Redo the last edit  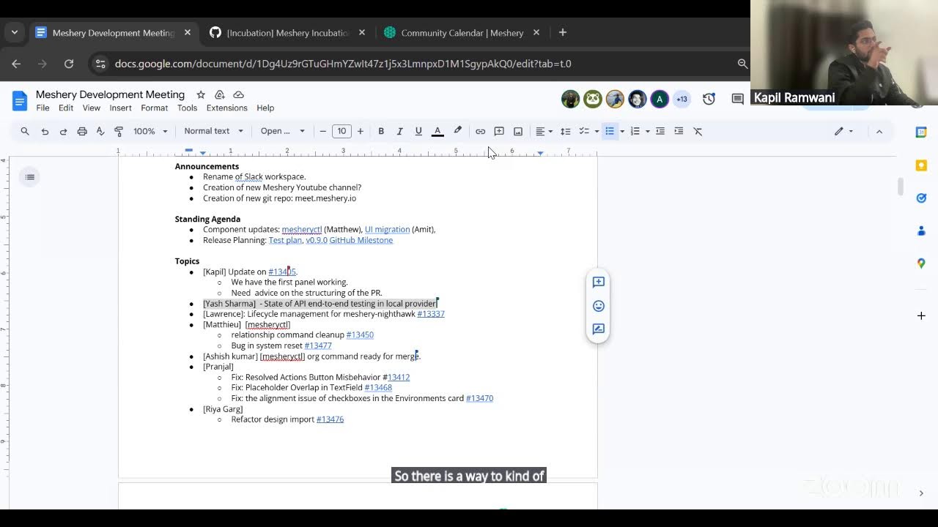[63, 131]
